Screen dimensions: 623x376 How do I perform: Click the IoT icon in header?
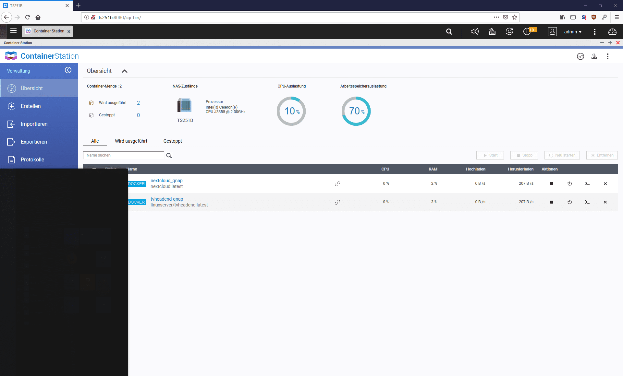tap(580, 56)
